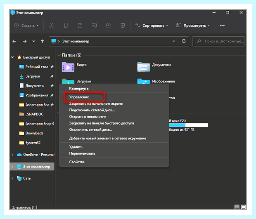Go up one level arrow

point(42,41)
